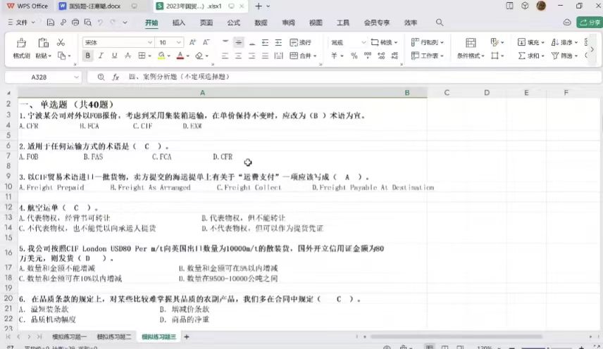The image size is (603, 349).
Task: Click the print icon in quick toolbar
Action: [75, 23]
